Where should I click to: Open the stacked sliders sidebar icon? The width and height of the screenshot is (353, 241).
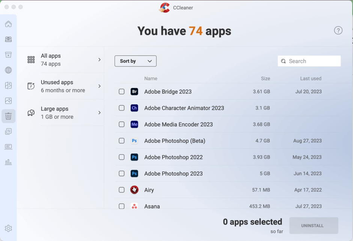(8, 132)
